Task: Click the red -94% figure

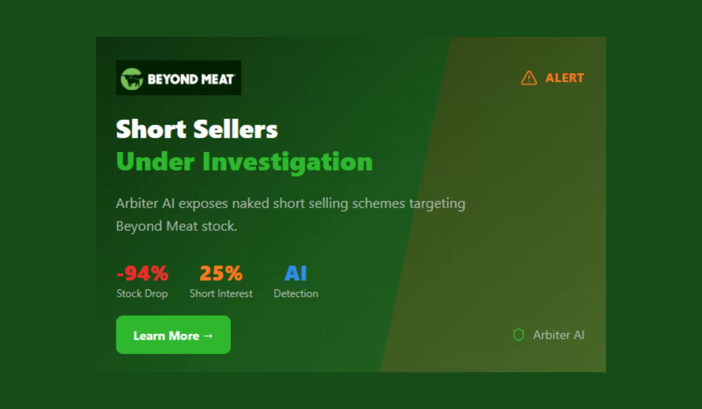Action: [142, 273]
